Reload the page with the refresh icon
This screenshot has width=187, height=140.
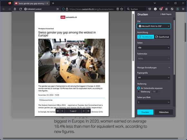21,9
